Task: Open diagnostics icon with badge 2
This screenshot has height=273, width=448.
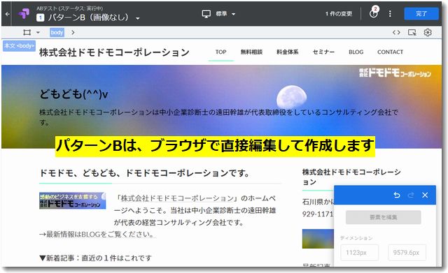Action: 374,13
